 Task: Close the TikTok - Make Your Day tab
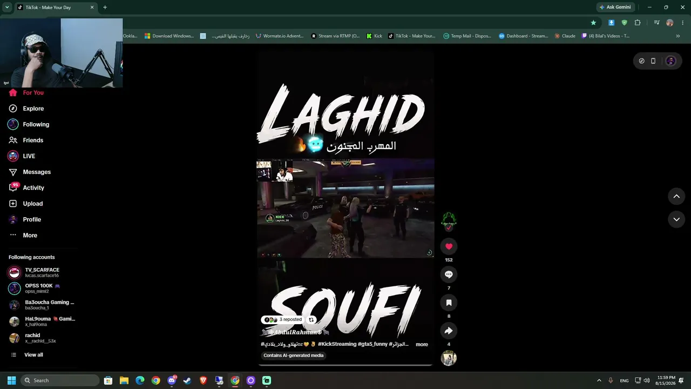[92, 8]
